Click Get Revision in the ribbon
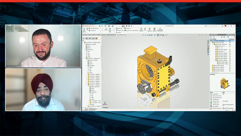Viewport: 241px width, 136px height. click(92, 31)
